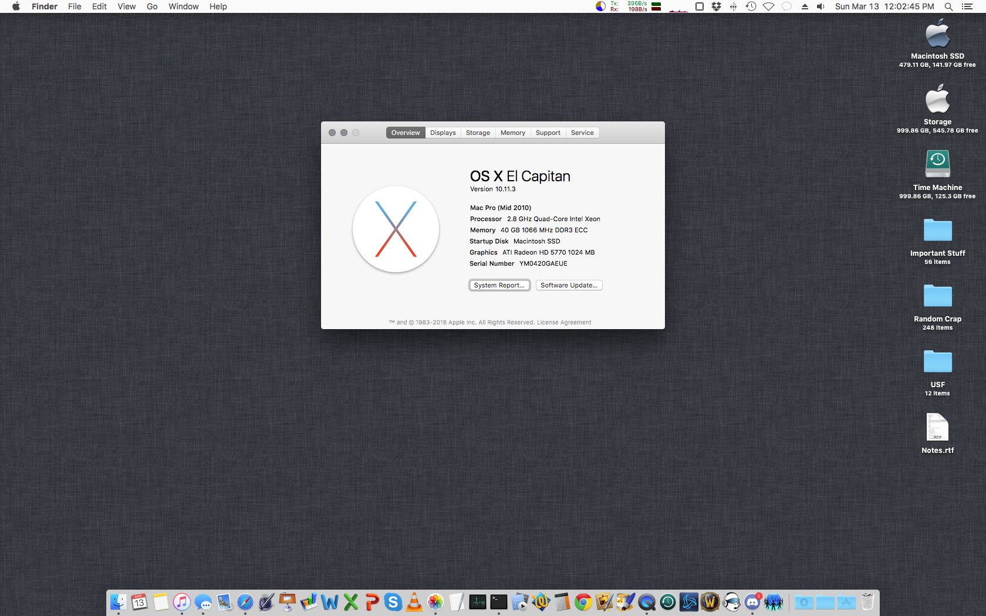Launch Microsoft Word from the Dock
This screenshot has height=616, width=986.
[x=330, y=602]
